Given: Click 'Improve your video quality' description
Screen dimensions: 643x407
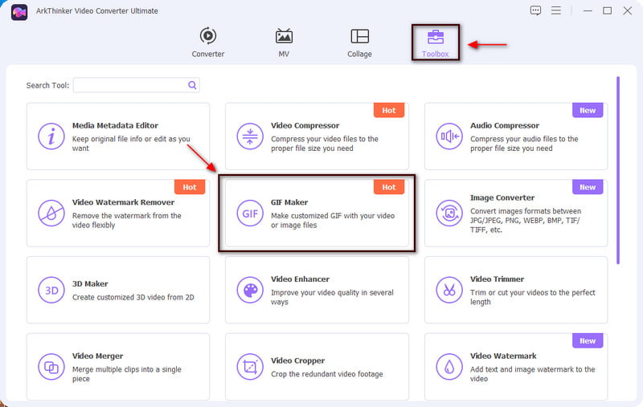Looking at the screenshot, I should point(332,297).
